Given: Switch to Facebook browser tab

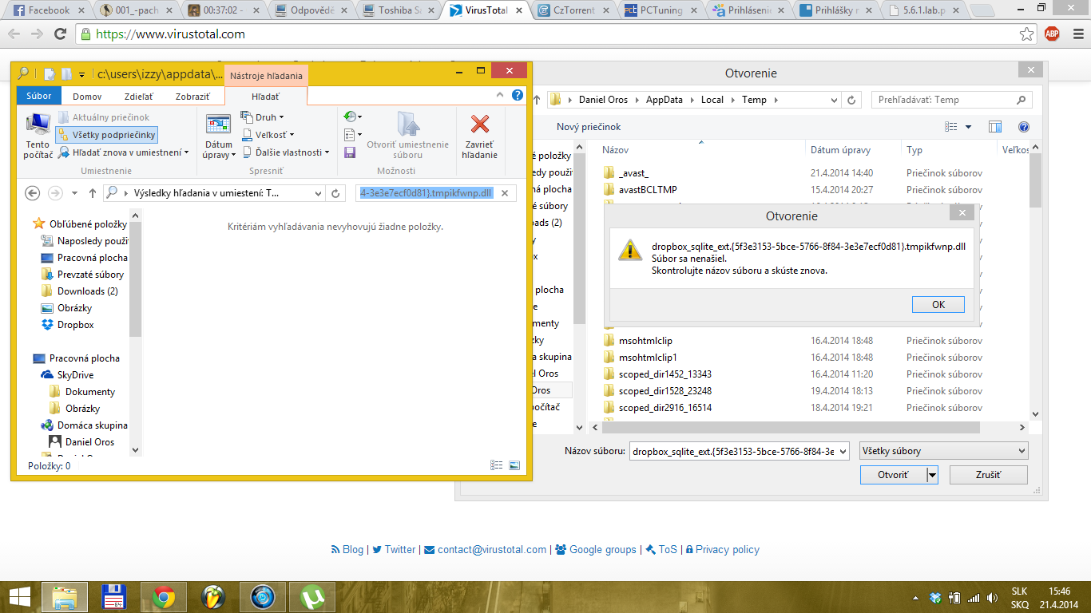Looking at the screenshot, I should (x=48, y=10).
